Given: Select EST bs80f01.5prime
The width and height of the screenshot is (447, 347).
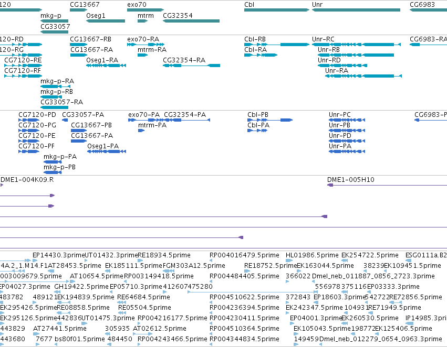Looking at the screenshot, I should (80, 339).
